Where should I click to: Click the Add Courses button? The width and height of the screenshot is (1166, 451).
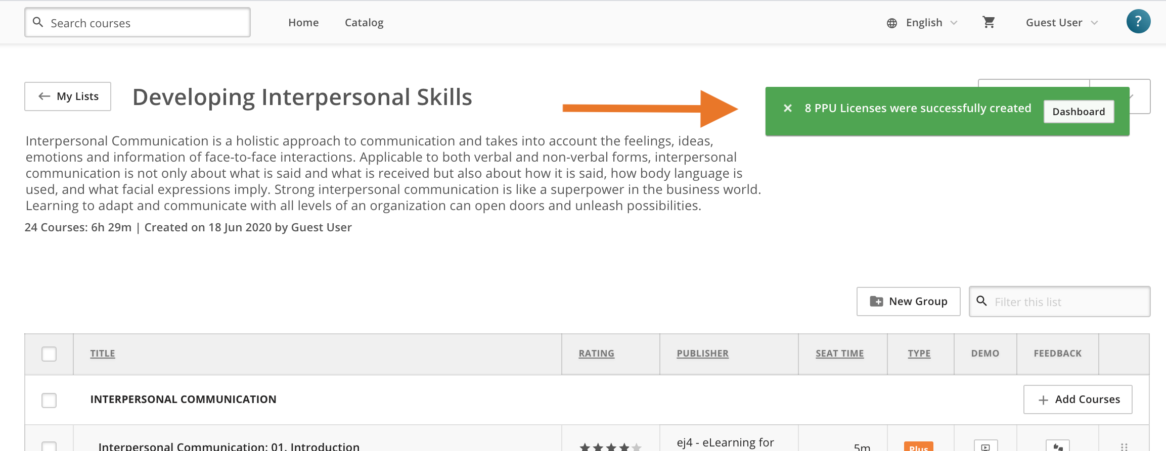[1078, 399]
